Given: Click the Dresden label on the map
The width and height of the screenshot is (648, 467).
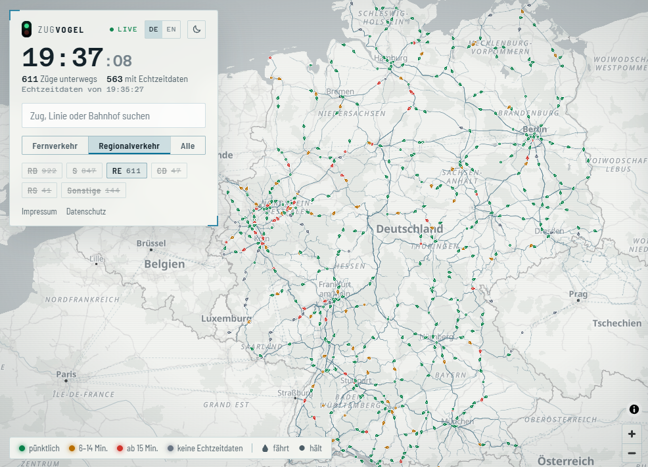Looking at the screenshot, I should (x=549, y=231).
